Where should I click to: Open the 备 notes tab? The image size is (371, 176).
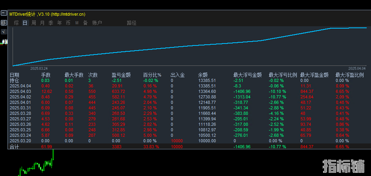click(86, 23)
